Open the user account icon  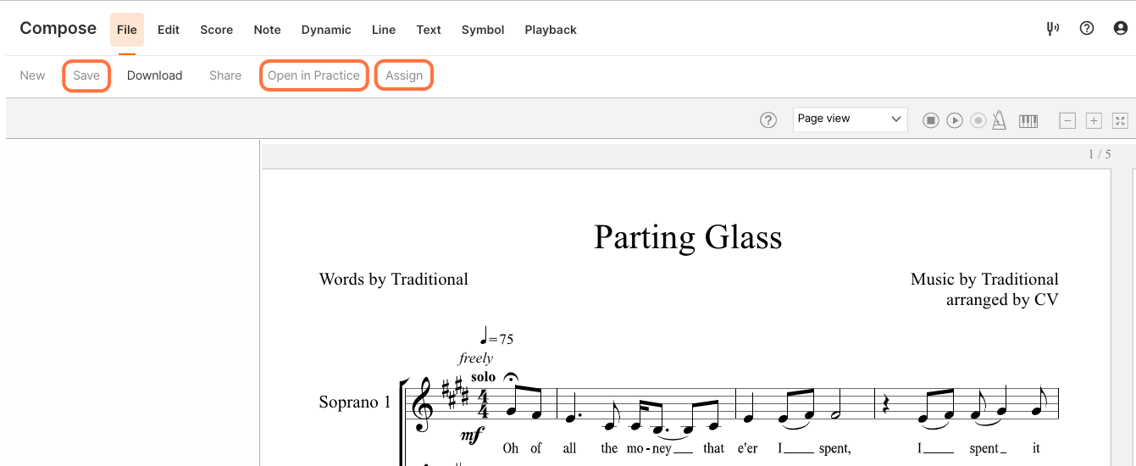(x=1121, y=29)
